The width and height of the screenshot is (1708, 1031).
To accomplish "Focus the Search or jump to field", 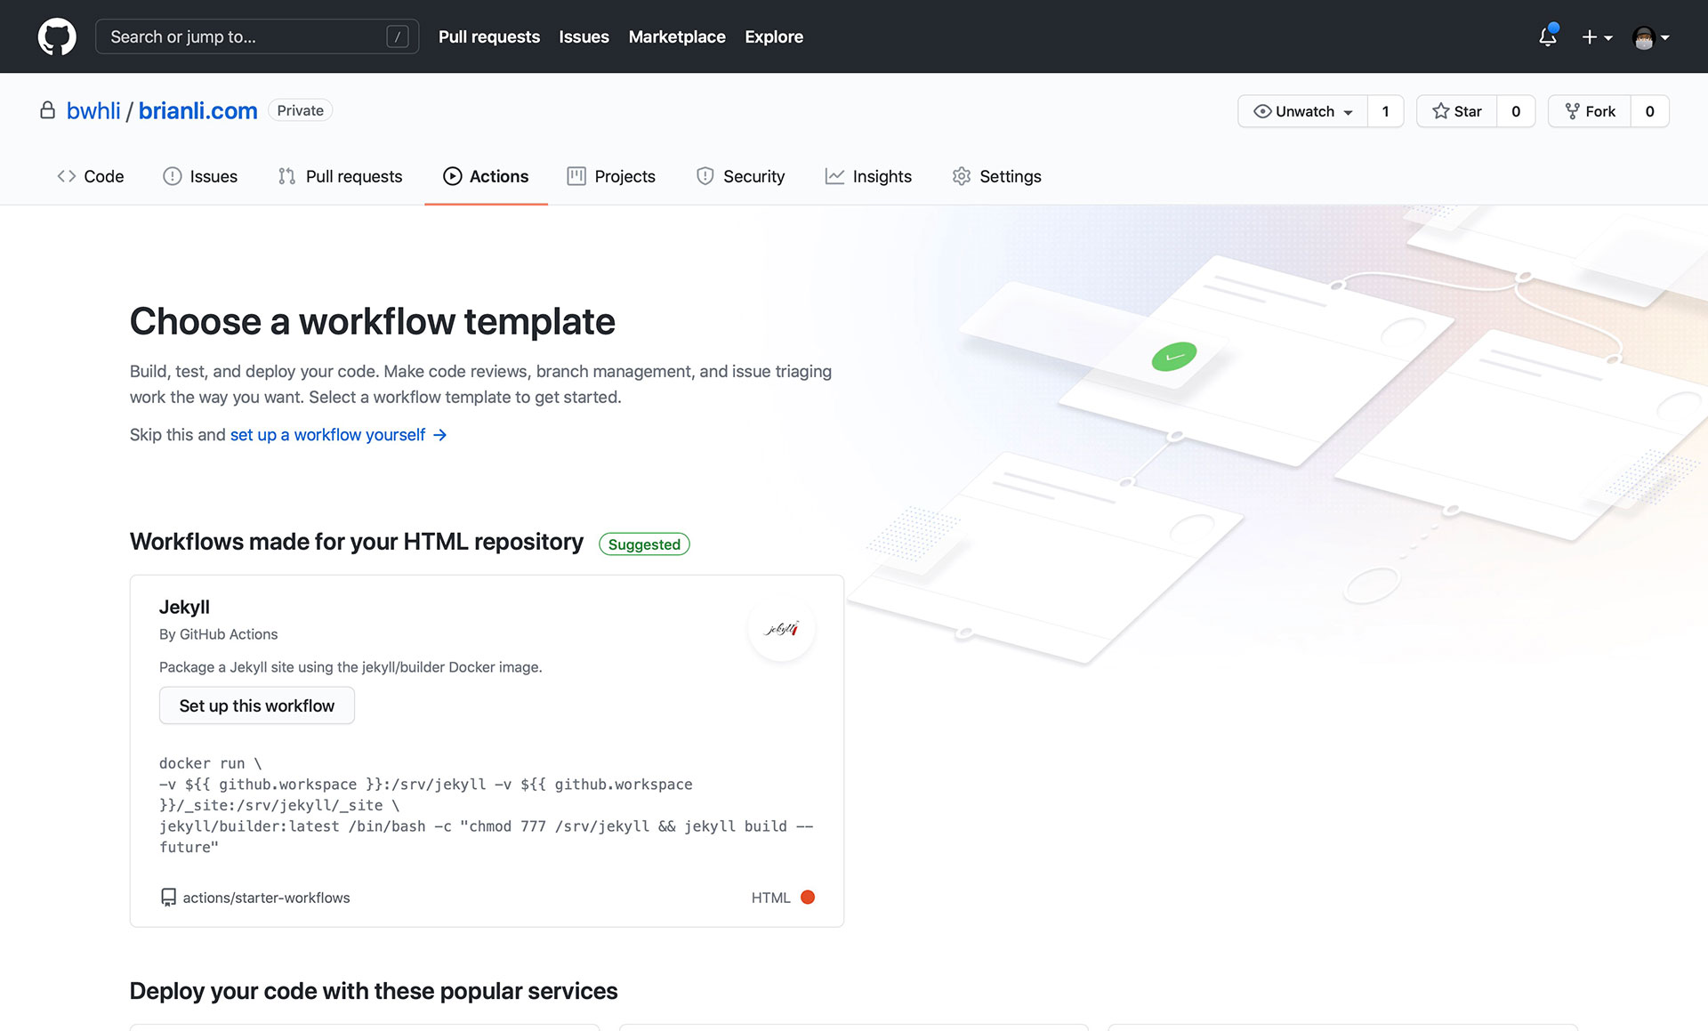I will click(257, 36).
